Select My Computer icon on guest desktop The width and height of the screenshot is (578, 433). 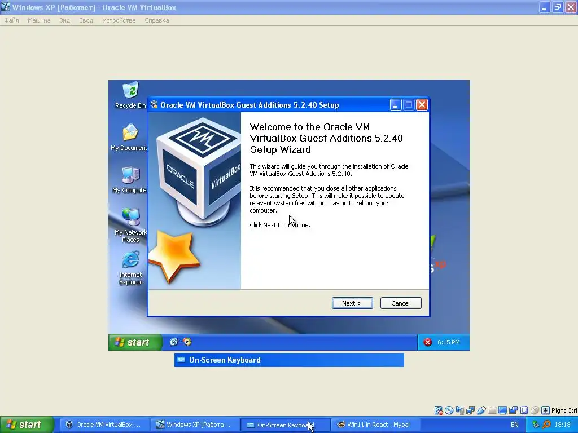(129, 180)
